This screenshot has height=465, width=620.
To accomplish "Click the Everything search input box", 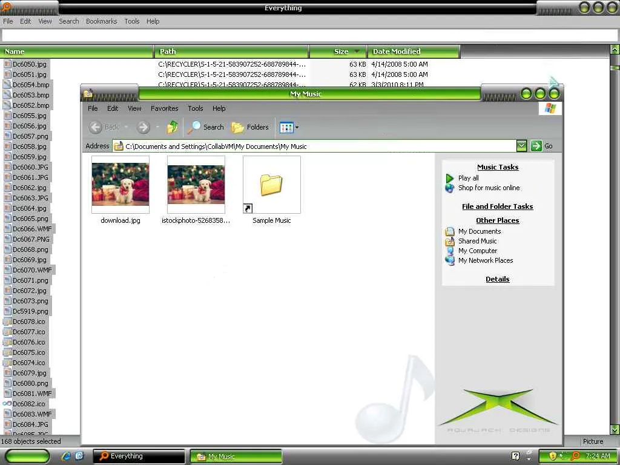I will pos(309,36).
